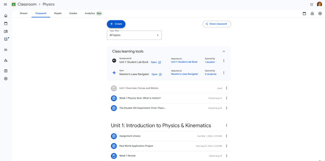Open more options for Unit 1 Overview draft
The height and width of the screenshot is (161, 325).
226,88
